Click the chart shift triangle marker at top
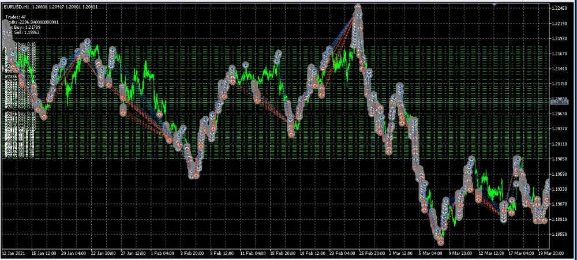This screenshot has height=260, width=577. [493, 5]
